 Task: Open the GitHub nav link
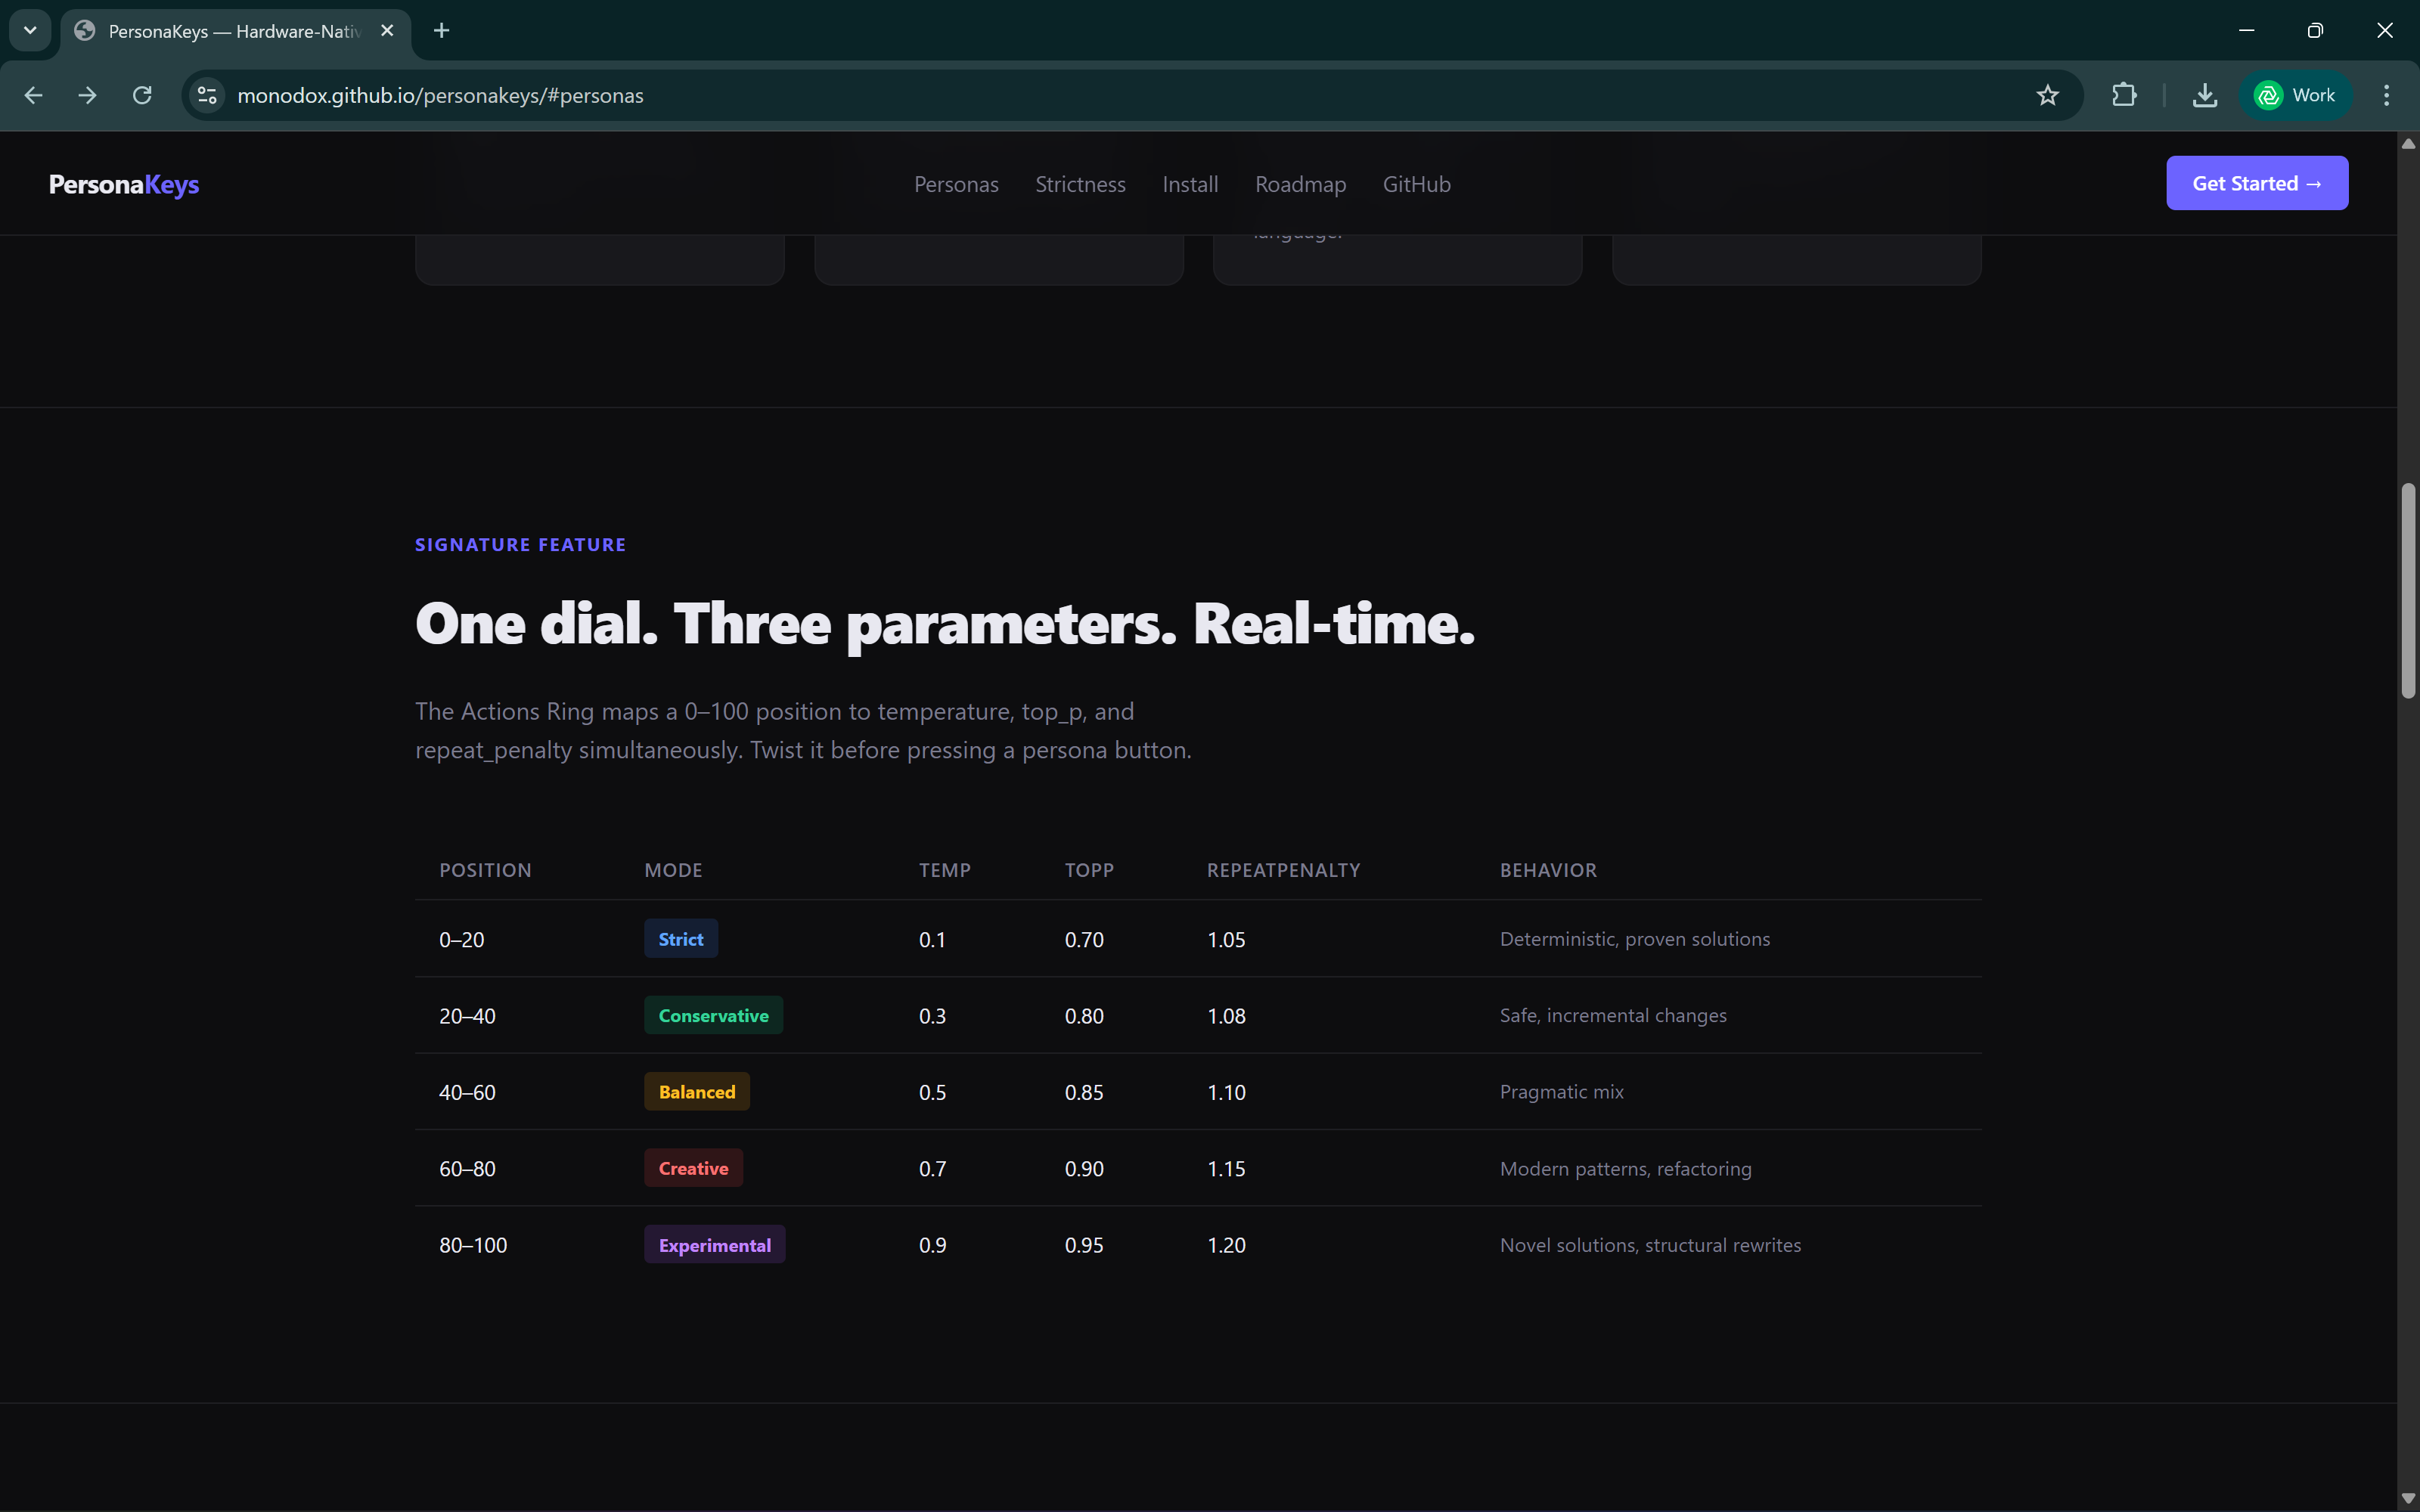(x=1416, y=184)
